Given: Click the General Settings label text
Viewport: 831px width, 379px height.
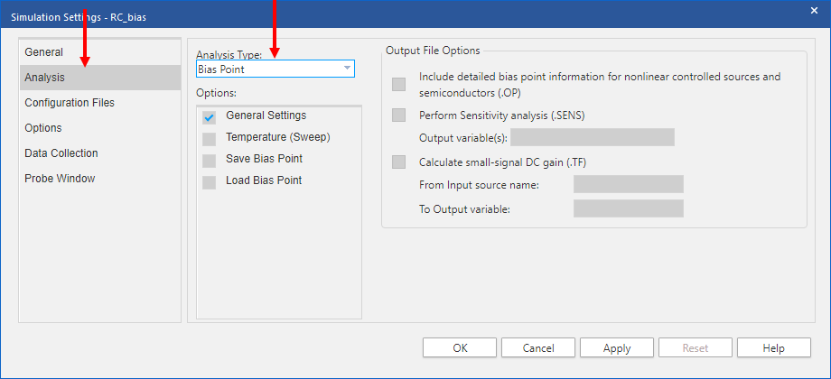Looking at the screenshot, I should pos(266,115).
